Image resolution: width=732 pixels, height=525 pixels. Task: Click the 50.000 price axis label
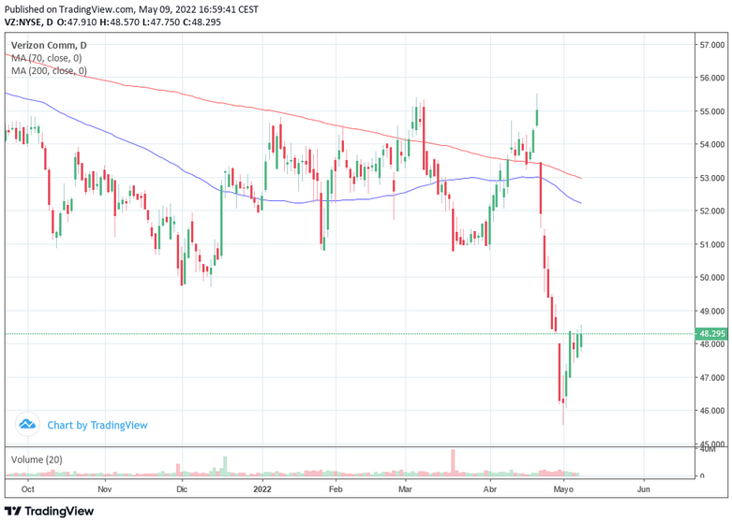712,277
